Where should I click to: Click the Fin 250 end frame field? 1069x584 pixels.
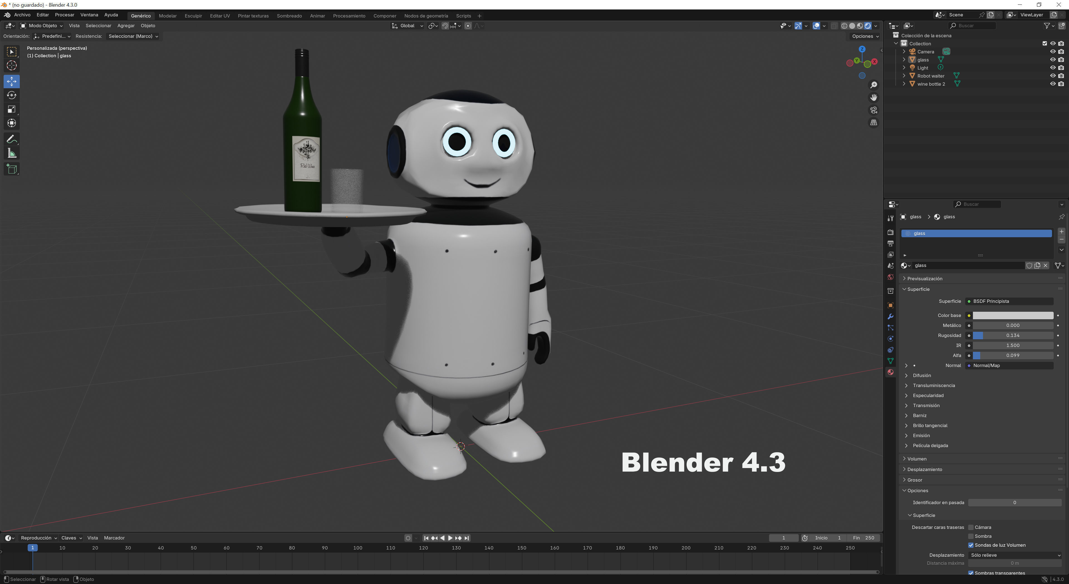pos(863,538)
